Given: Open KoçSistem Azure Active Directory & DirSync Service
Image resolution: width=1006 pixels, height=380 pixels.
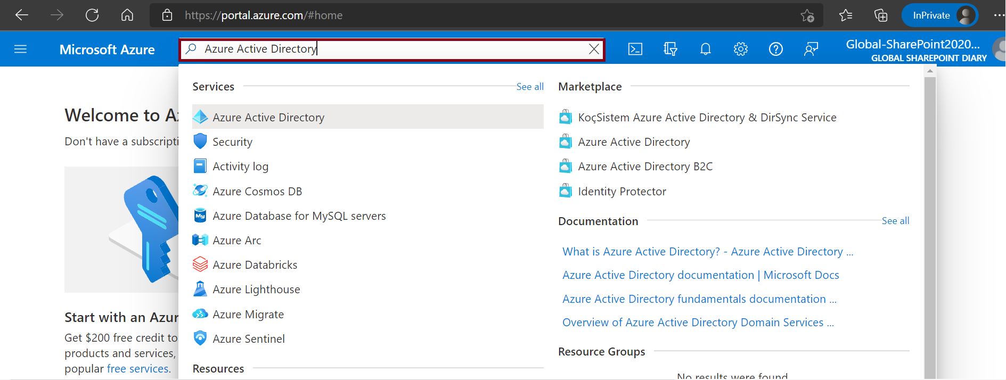Looking at the screenshot, I should (x=707, y=117).
